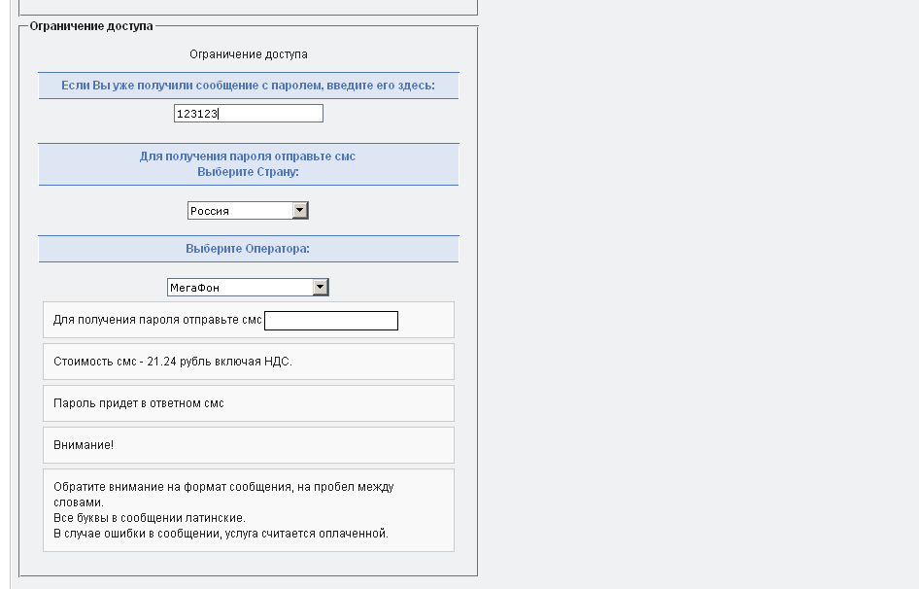The width and height of the screenshot is (919, 589).
Task: Select the 'Стоимость смс - 21.24 рубль' text
Action: tap(172, 362)
